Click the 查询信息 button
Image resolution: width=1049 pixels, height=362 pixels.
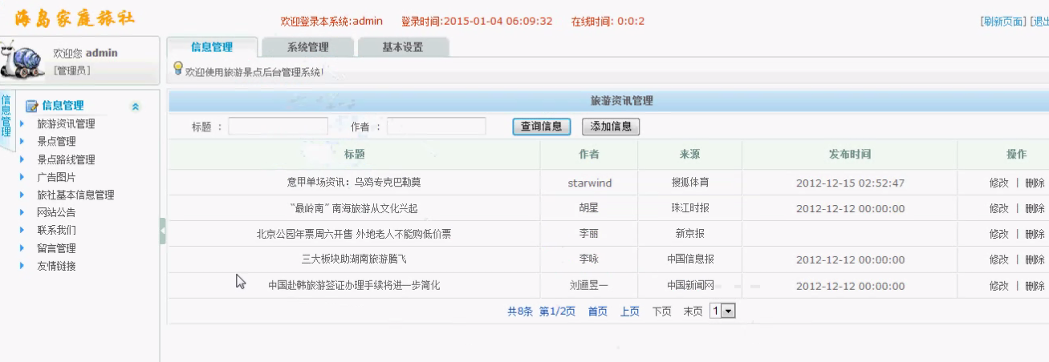[x=541, y=127]
